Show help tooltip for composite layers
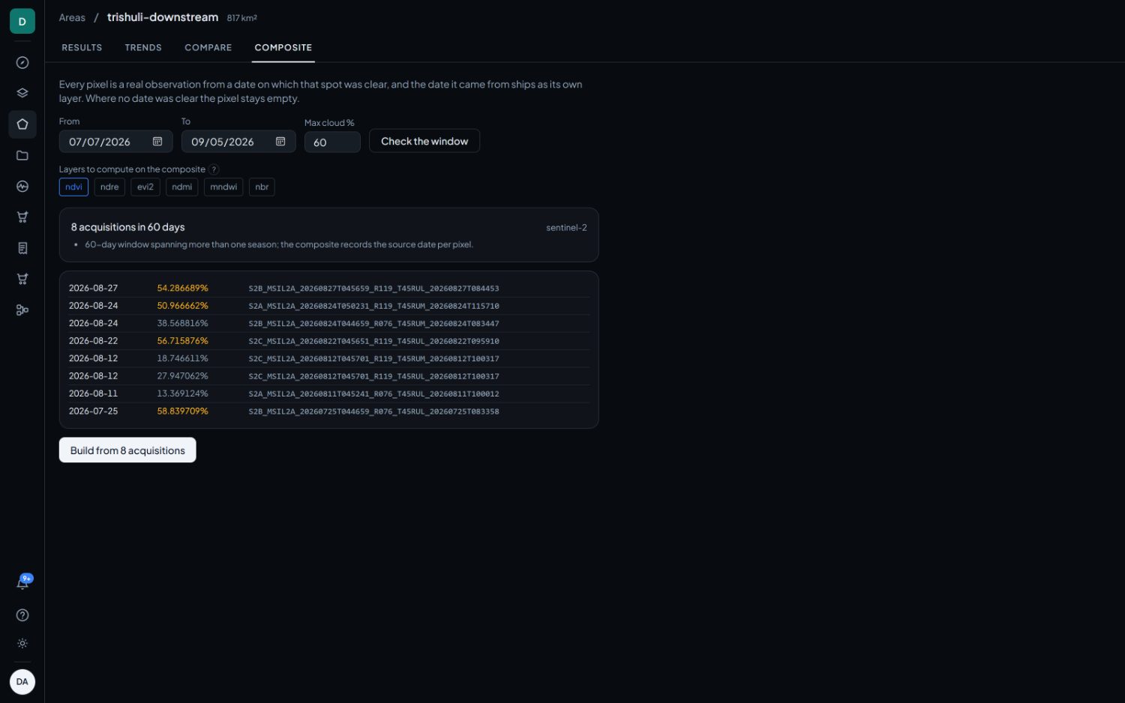Image resolution: width=1125 pixels, height=703 pixels. [214, 169]
